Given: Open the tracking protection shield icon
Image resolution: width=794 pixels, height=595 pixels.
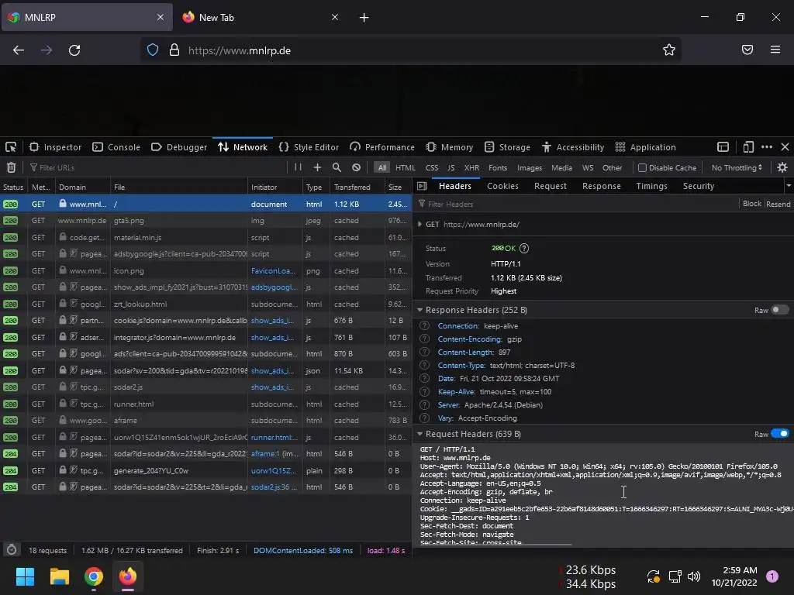Looking at the screenshot, I should (153, 50).
